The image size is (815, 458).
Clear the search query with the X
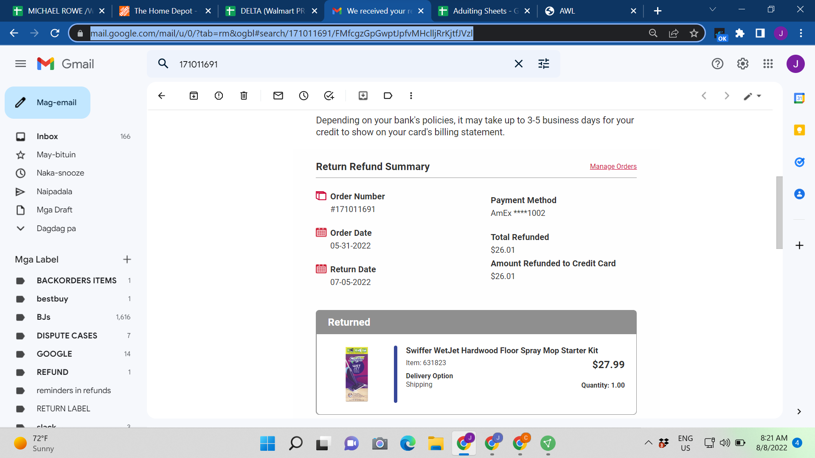click(518, 64)
